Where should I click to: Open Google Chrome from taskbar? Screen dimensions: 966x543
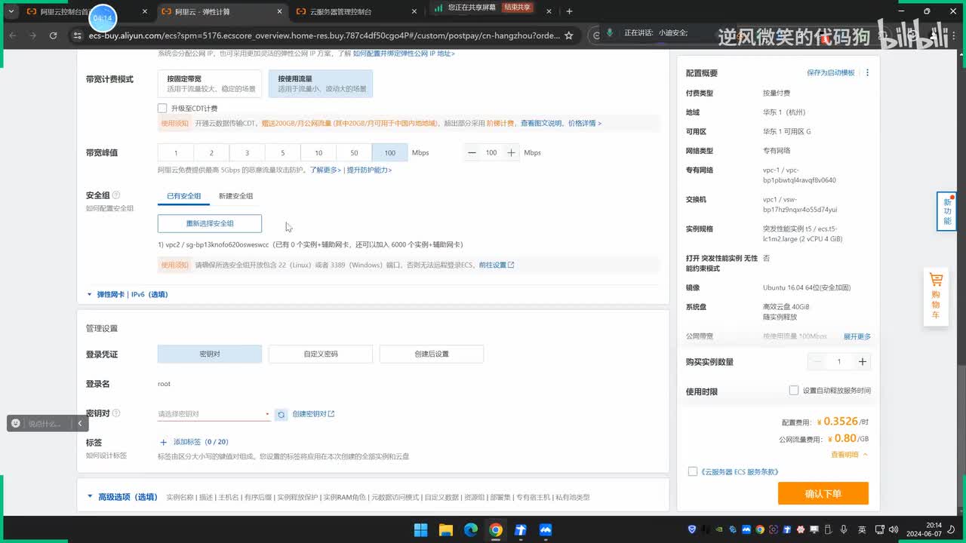tap(495, 529)
